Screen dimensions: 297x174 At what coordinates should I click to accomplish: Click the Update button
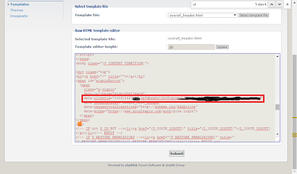tap(222, 47)
